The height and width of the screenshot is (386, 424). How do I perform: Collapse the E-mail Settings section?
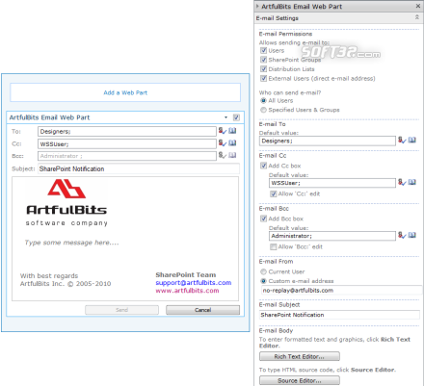tap(417, 17)
